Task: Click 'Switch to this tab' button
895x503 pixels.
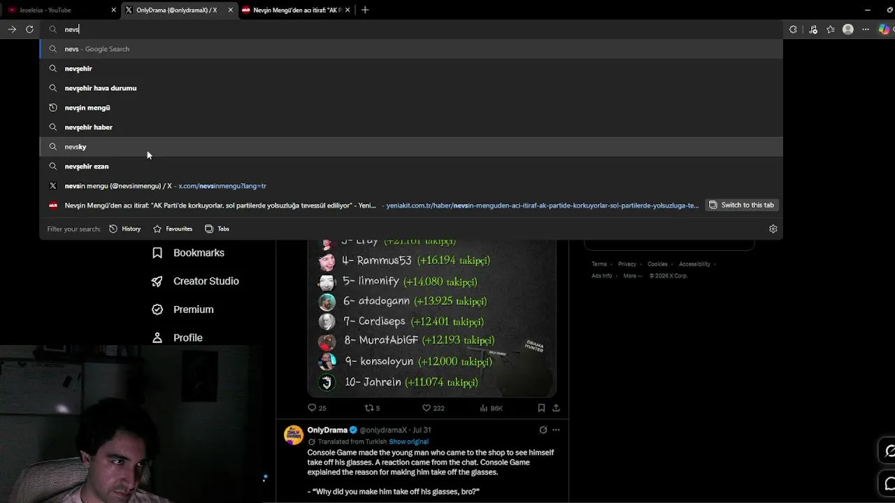Action: [742, 205]
